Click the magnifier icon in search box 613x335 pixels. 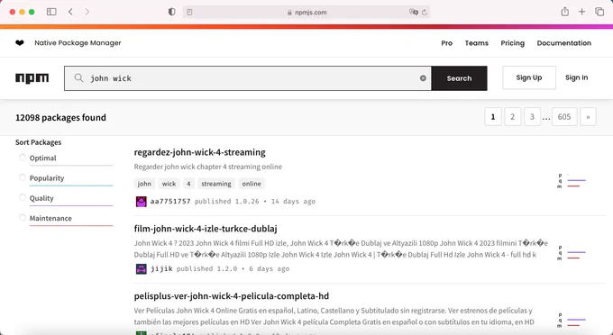(x=78, y=78)
